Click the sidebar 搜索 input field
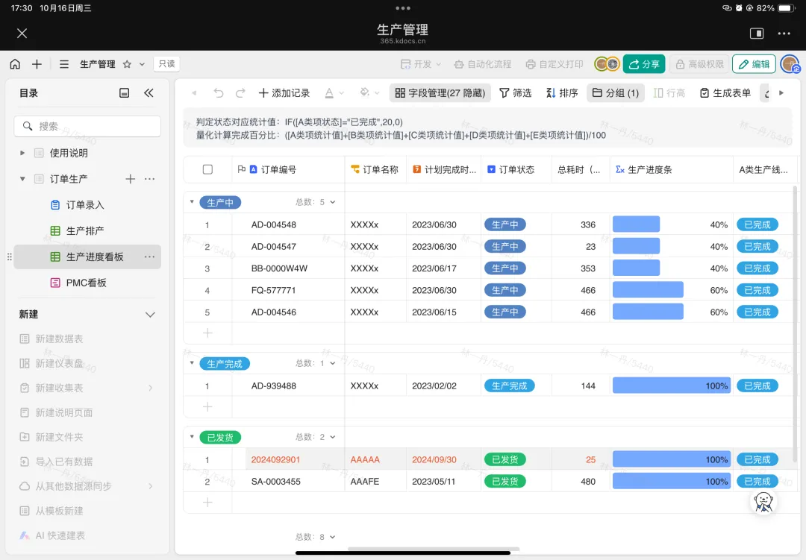The width and height of the screenshot is (806, 560). 87,126
